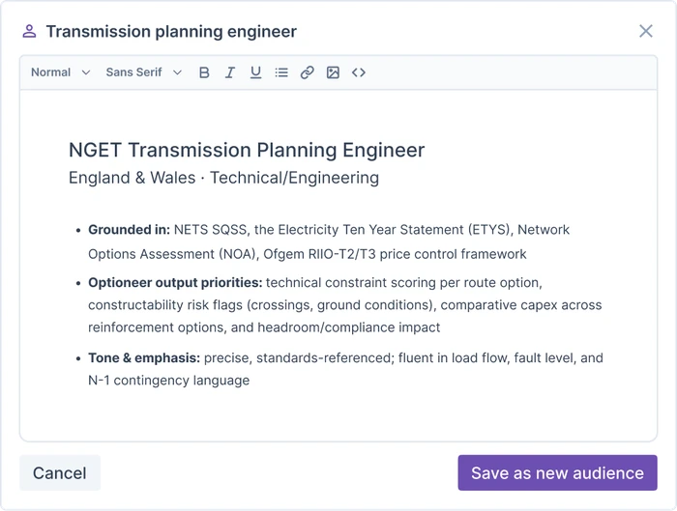Click the person icon beside the dialog title
Image resolution: width=677 pixels, height=511 pixels.
(x=29, y=31)
